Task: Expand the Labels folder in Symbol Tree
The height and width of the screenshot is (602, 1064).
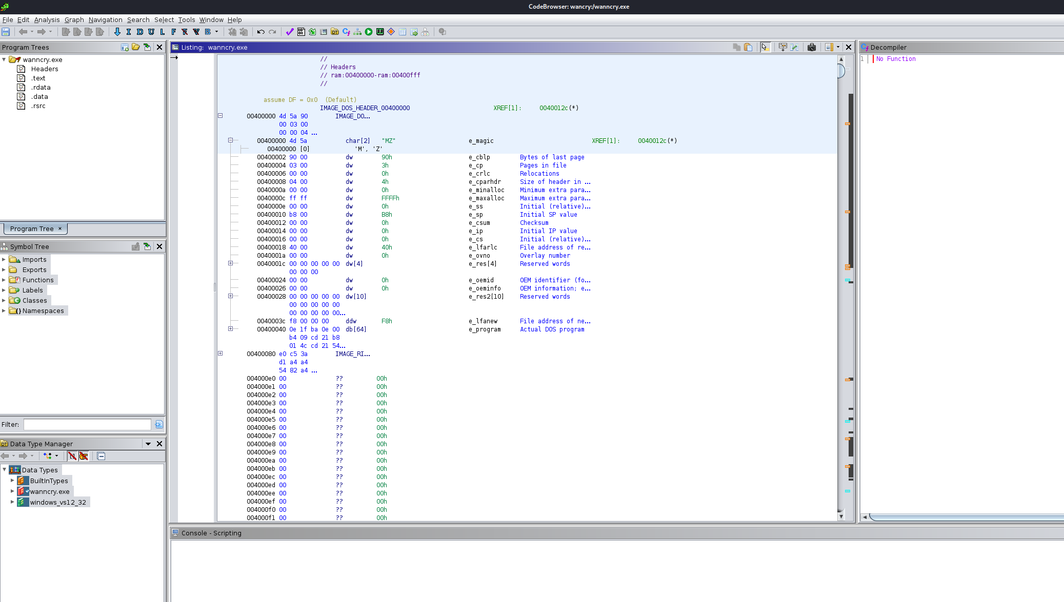Action: coord(4,290)
